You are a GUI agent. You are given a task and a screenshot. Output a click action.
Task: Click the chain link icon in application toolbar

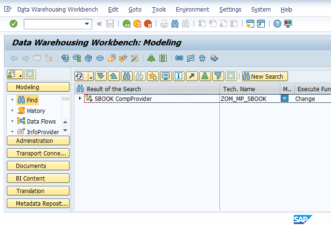(x=179, y=58)
